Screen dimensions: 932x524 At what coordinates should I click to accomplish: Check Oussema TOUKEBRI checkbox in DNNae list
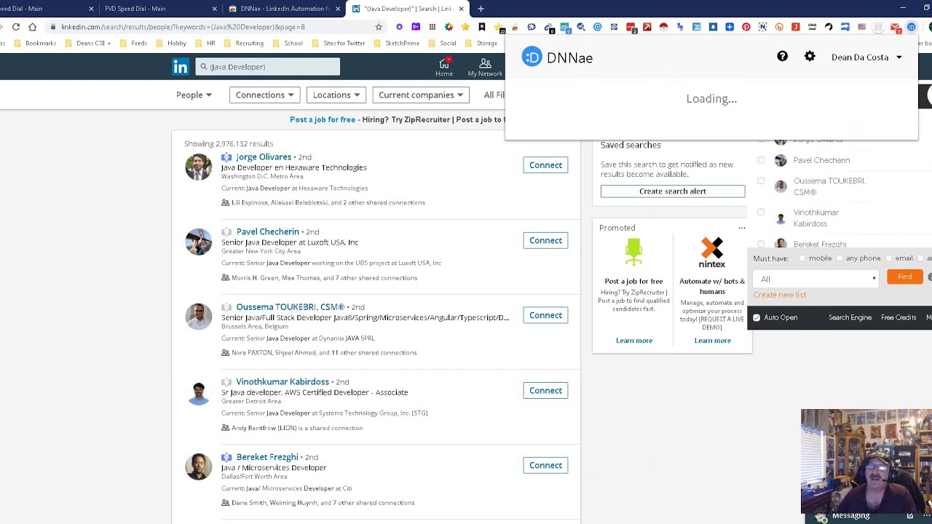pyautogui.click(x=761, y=181)
